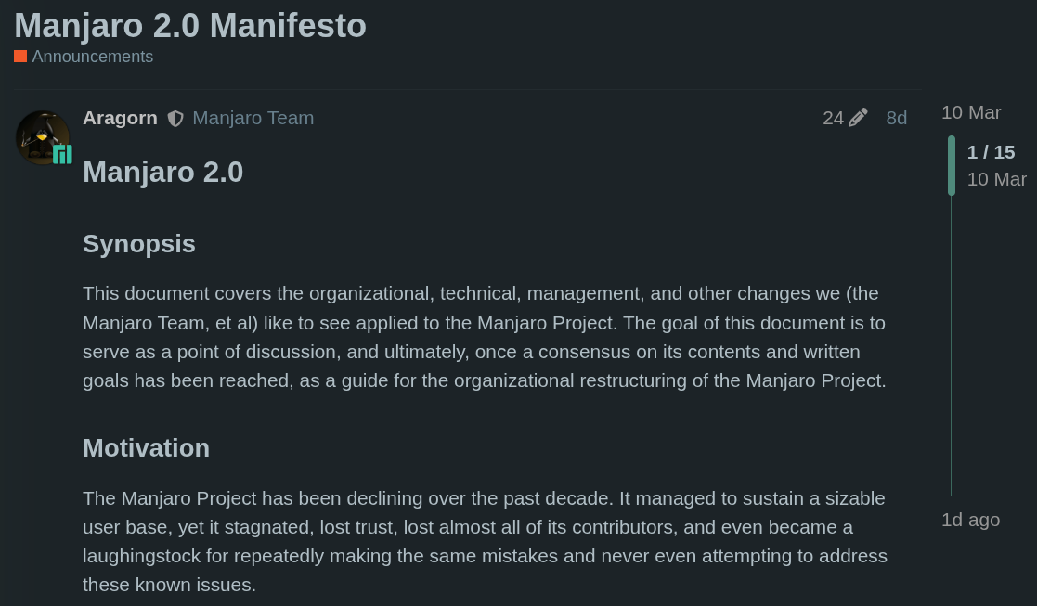
Task: Click the "1 / 15" post counter
Action: coord(990,152)
